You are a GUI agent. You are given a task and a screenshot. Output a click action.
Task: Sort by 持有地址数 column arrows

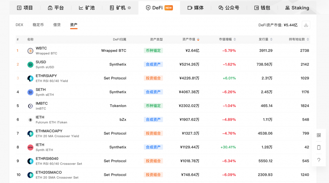308,39
